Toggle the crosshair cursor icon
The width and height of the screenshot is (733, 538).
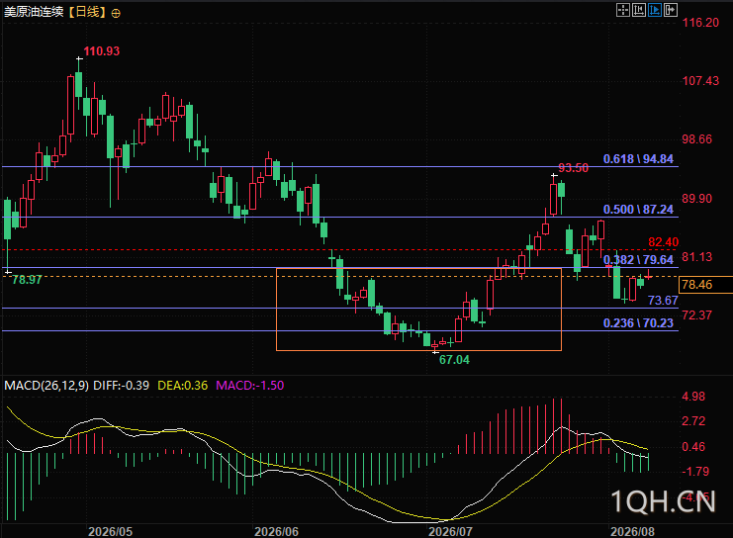[623, 10]
